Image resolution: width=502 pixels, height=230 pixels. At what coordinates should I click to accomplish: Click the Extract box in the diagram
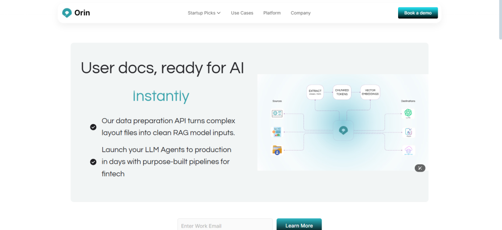point(315,92)
